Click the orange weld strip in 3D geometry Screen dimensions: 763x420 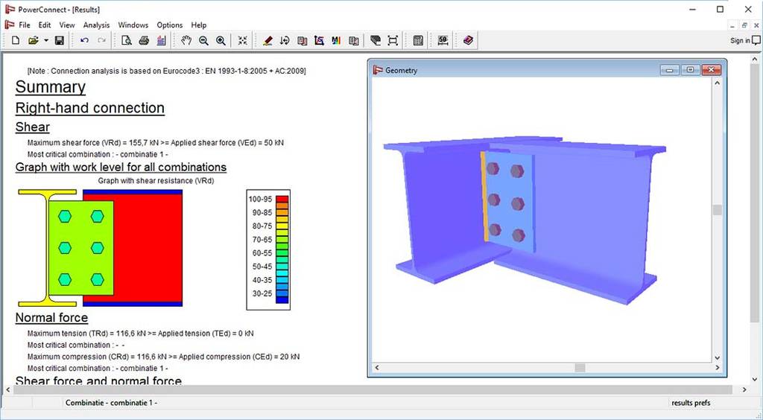pyautogui.click(x=484, y=196)
